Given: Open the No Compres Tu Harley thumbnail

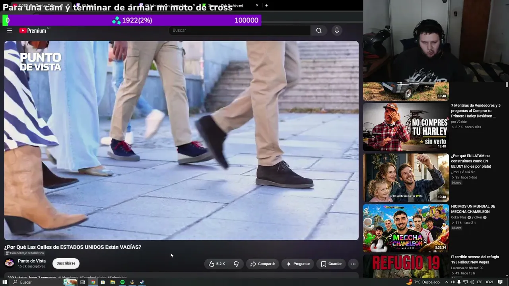Looking at the screenshot, I should 406,127.
